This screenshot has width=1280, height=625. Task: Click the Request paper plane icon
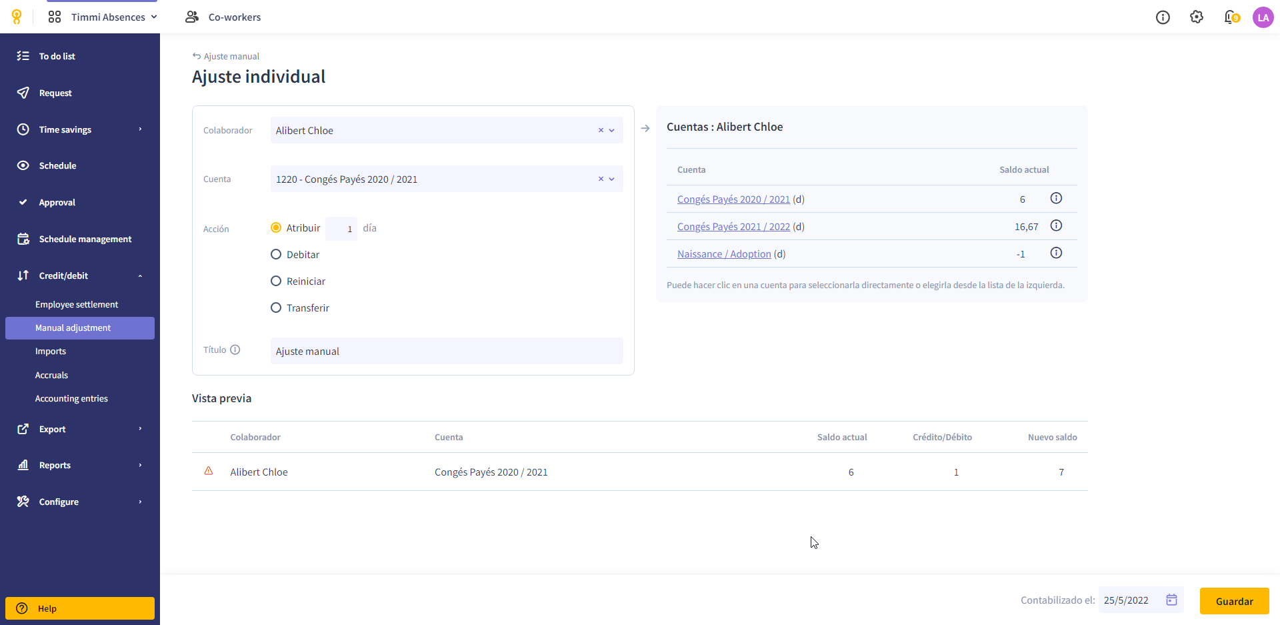(23, 93)
